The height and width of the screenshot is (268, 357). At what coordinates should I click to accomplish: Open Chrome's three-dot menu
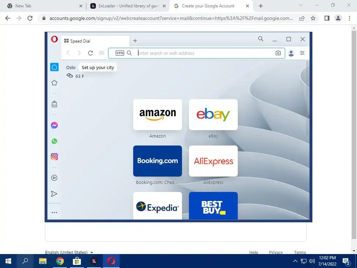[349, 18]
